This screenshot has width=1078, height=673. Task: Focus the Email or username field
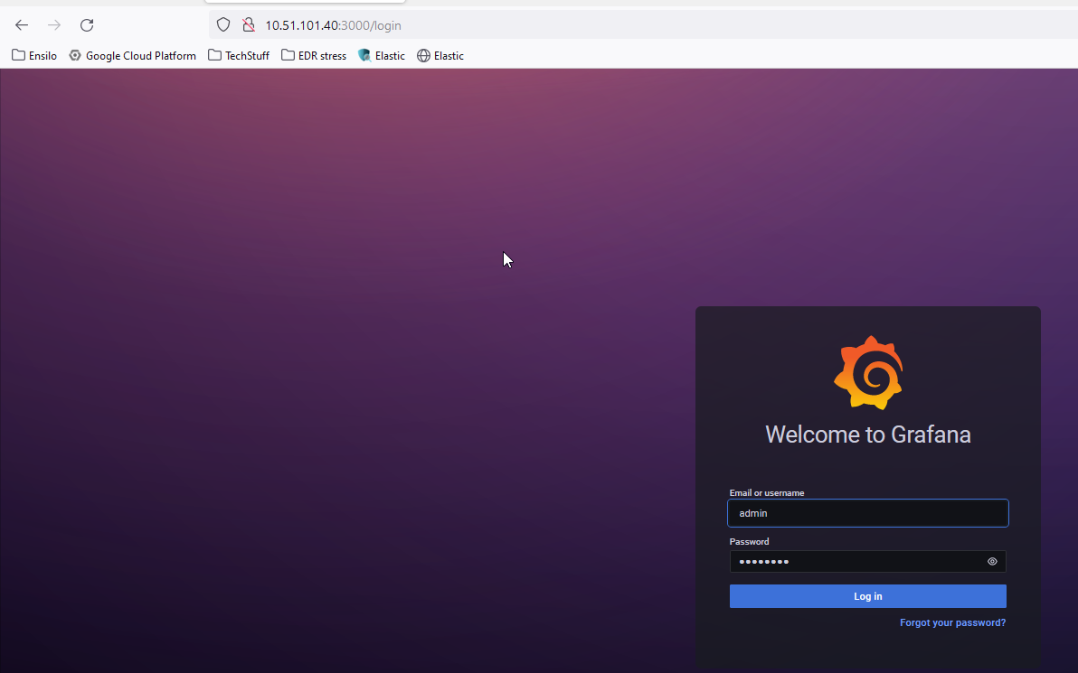tap(867, 513)
